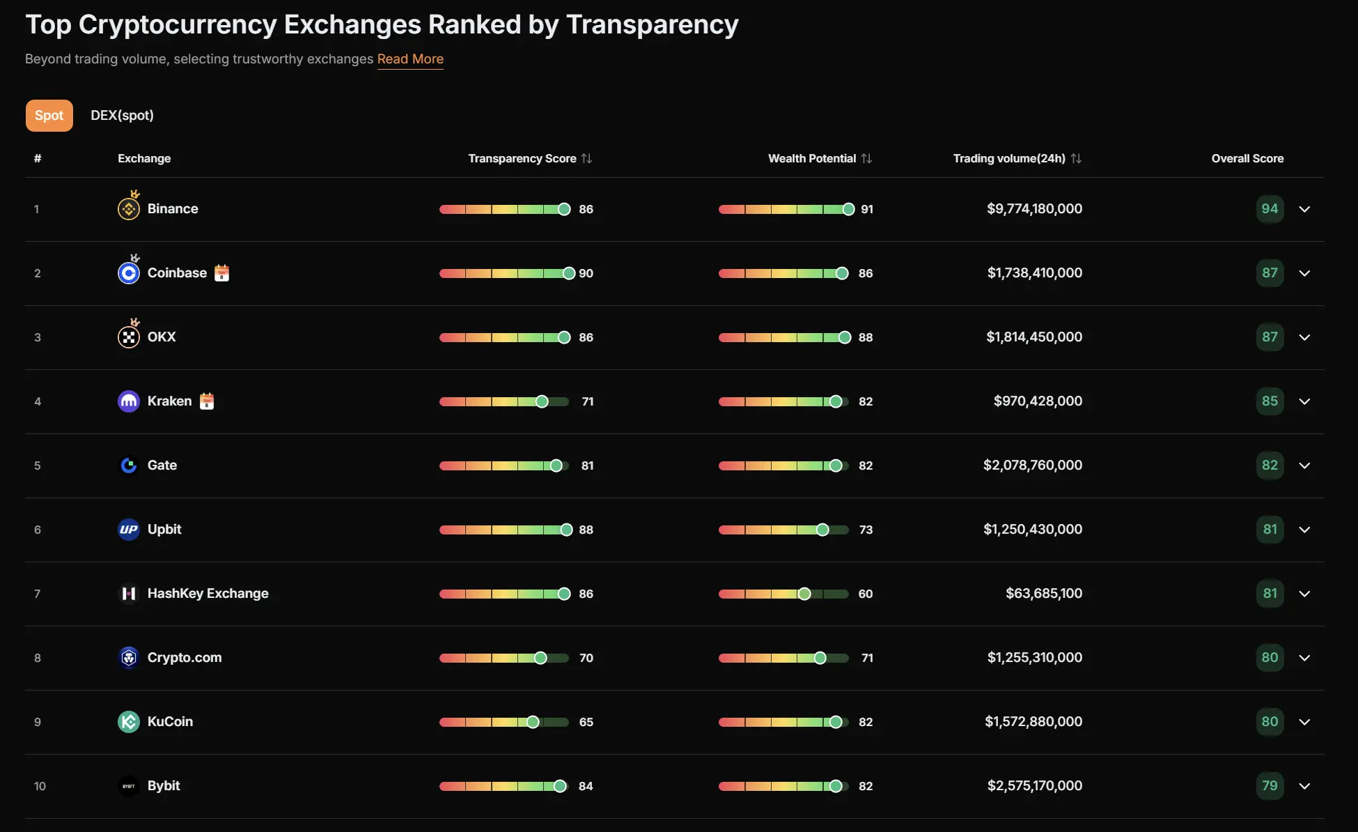Sort by Trading volume(24h) arrows icon
The height and width of the screenshot is (832, 1358).
[1076, 159]
